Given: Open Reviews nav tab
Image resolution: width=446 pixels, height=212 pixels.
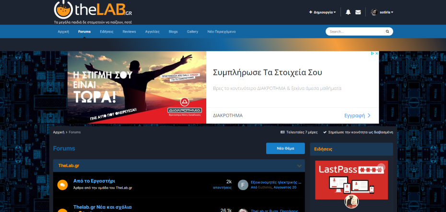Looking at the screenshot, I should 129,32.
